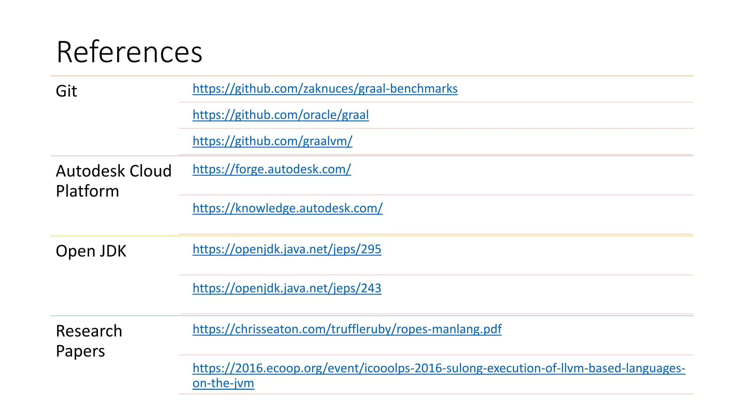The width and height of the screenshot is (729, 410).
Task: Follow the github.com/graalvm/ link
Action: pos(272,141)
